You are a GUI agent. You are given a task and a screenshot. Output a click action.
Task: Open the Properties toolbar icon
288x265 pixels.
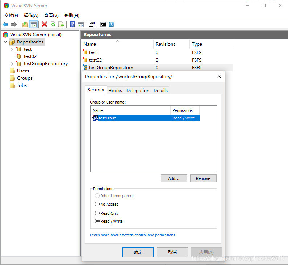[x=92, y=24]
